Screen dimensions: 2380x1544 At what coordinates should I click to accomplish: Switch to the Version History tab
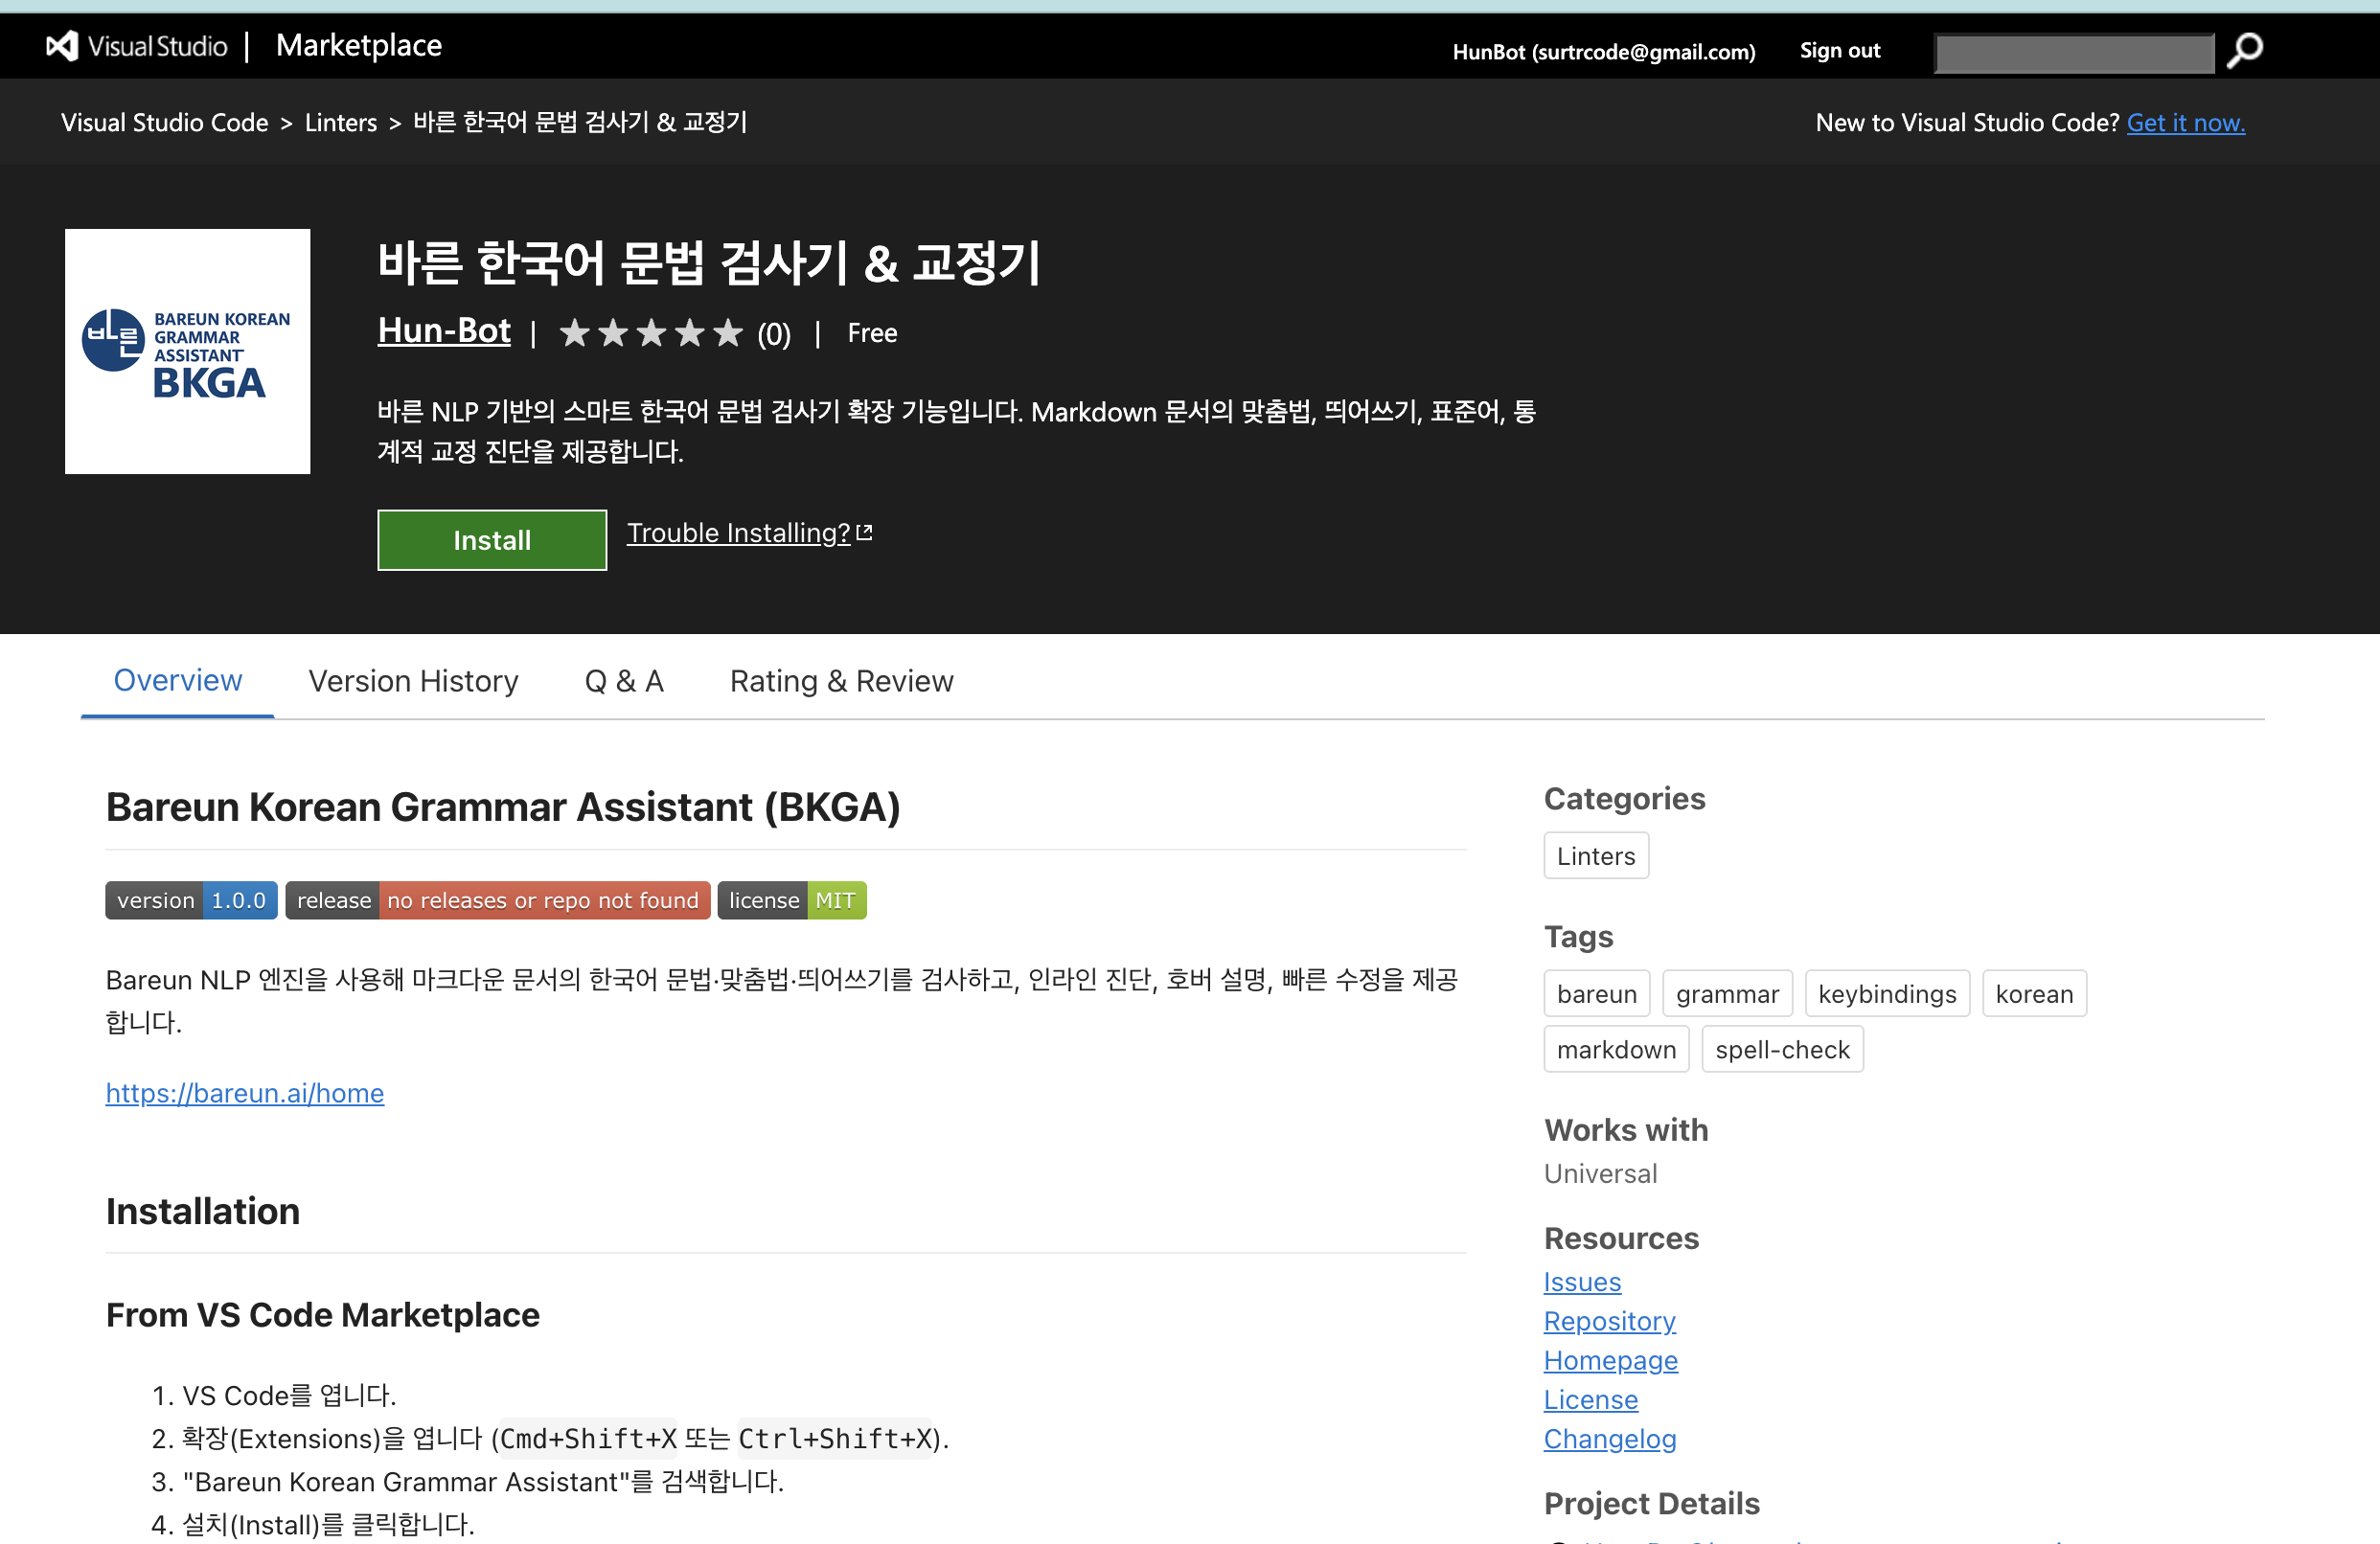tap(413, 681)
